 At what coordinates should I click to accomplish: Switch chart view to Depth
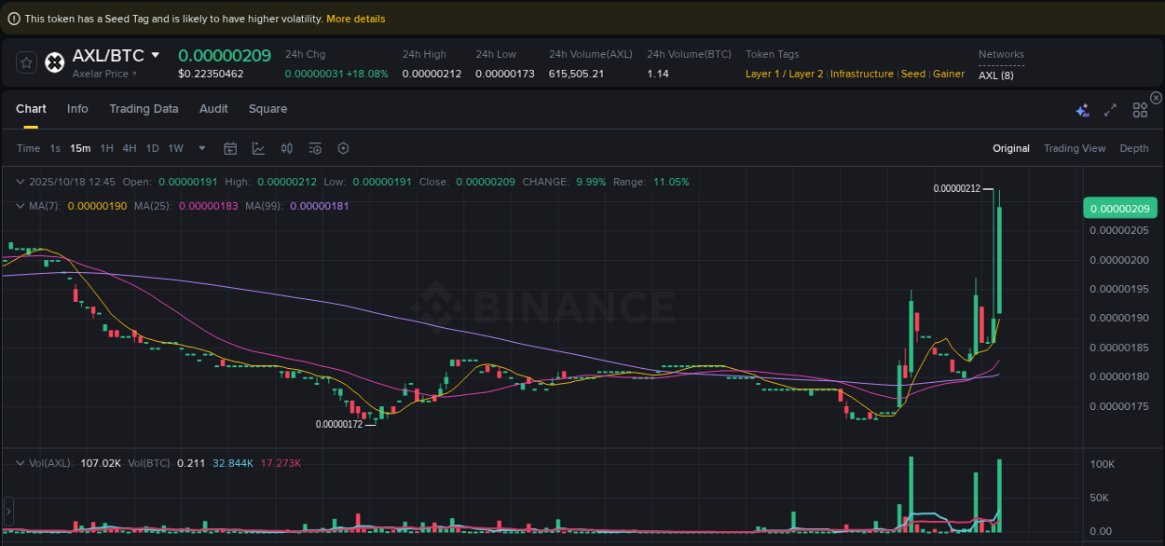click(1134, 148)
